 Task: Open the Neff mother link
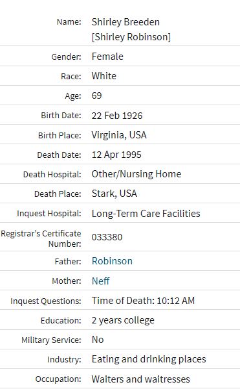click(x=101, y=281)
